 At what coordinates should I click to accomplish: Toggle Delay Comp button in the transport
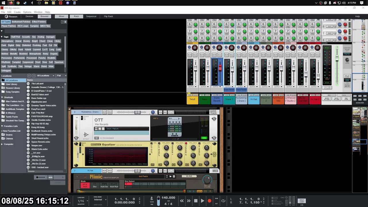click(302, 201)
